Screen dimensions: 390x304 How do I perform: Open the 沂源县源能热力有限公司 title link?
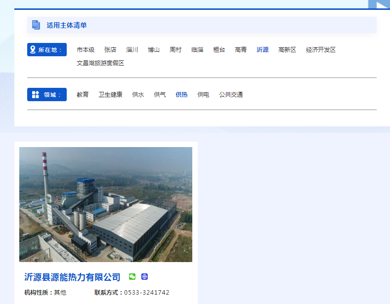coord(72,277)
